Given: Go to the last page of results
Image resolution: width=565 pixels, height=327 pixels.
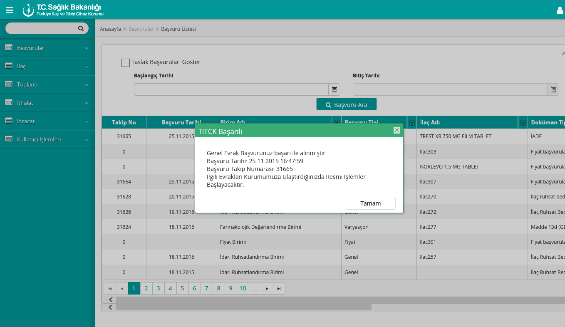Looking at the screenshot, I should tap(279, 288).
